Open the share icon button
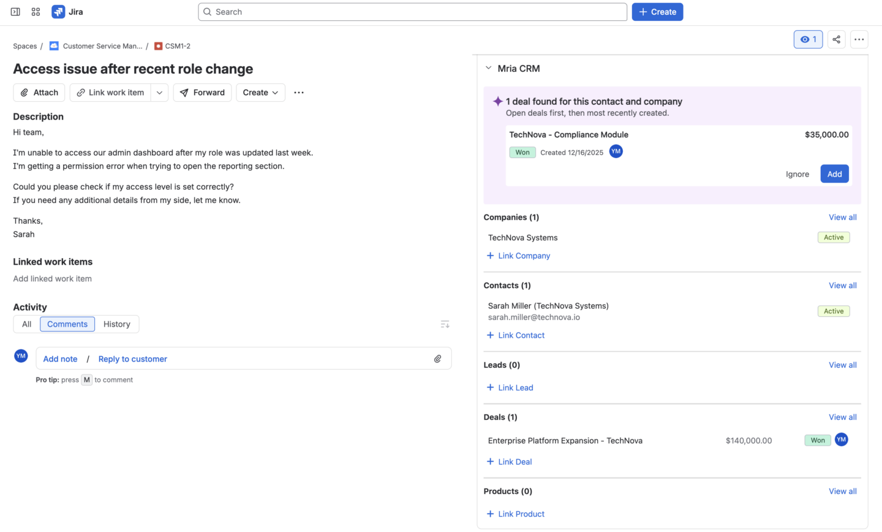The image size is (882, 532). [836, 39]
